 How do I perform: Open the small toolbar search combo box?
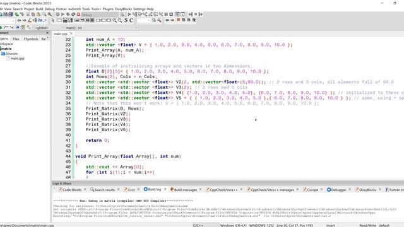coord(143,20)
